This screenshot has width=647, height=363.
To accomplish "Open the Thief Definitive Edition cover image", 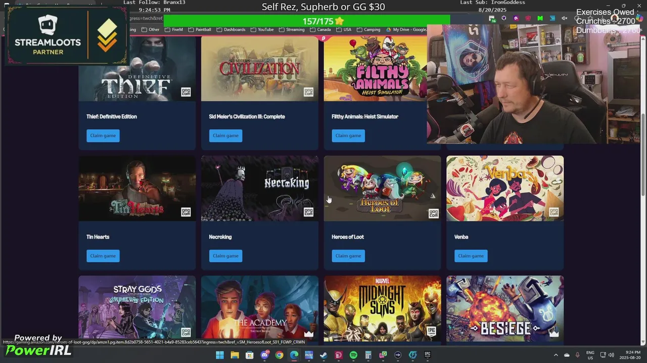I will 137,69.
